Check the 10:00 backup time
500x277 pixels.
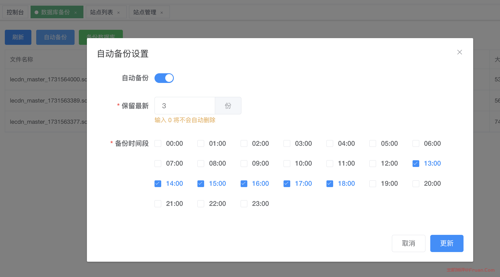287,163
